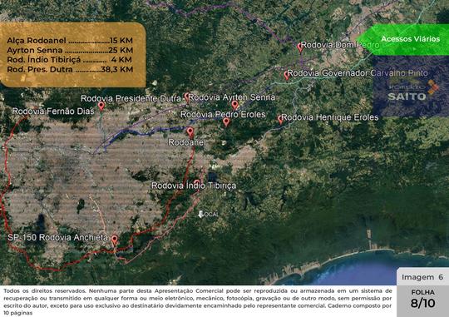The image size is (449, 317).
Task: Click the Ayrton Senna 25 KM entry
Action: pos(70,50)
